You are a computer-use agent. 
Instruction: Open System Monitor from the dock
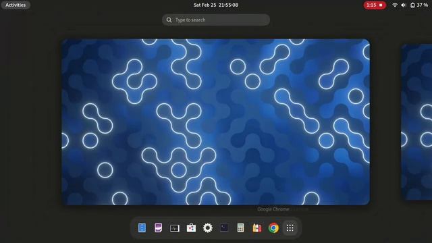point(175,228)
